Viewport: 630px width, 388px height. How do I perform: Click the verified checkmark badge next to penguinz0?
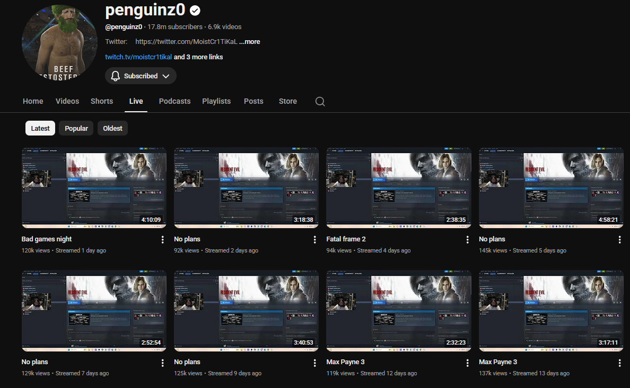195,11
